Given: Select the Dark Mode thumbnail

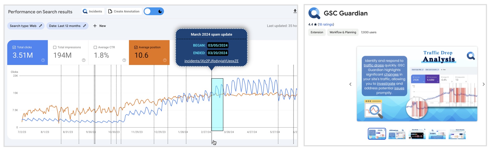Looking at the screenshot, I should tap(417, 134).
